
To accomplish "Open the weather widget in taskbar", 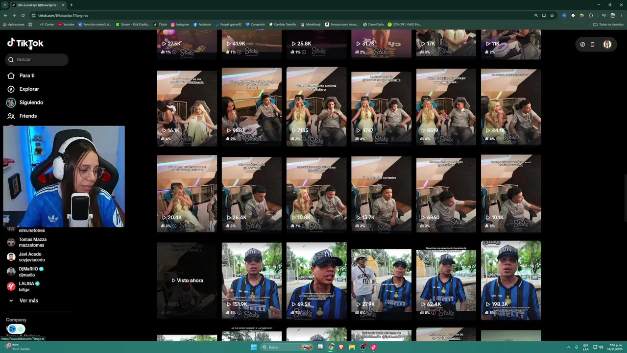I will (x=18, y=347).
